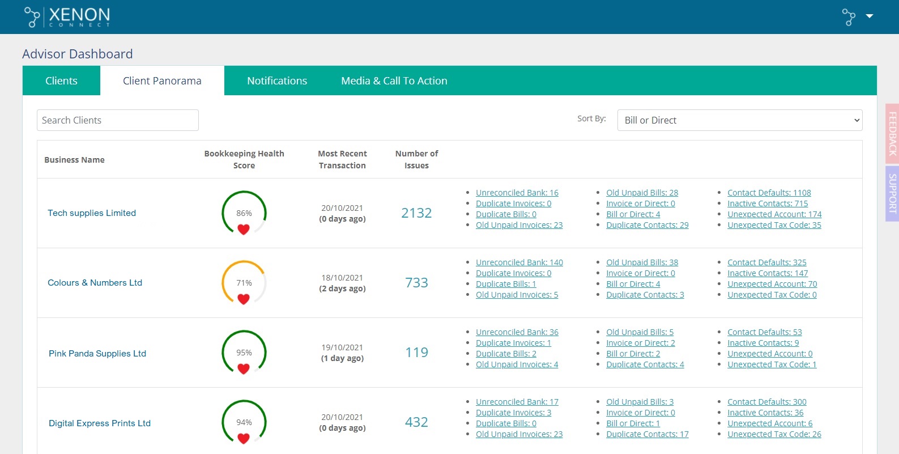This screenshot has width=899, height=454.
Task: Click Digital Express Prints 94% health gauge
Action: click(x=244, y=422)
